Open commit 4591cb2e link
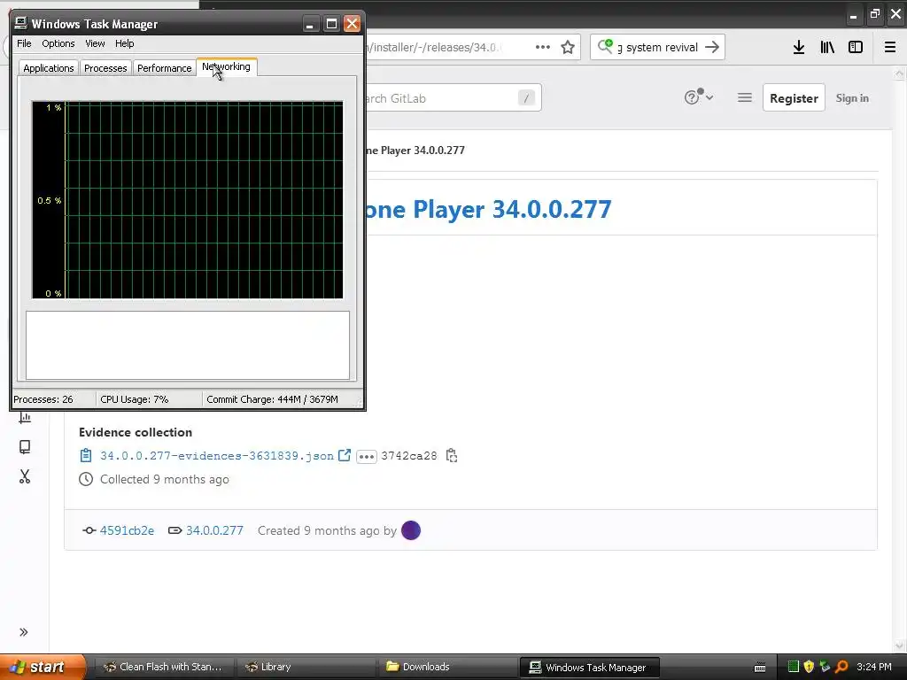907x680 pixels. click(x=127, y=531)
